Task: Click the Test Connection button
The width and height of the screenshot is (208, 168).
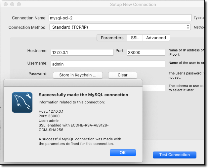Action: click(x=175, y=155)
